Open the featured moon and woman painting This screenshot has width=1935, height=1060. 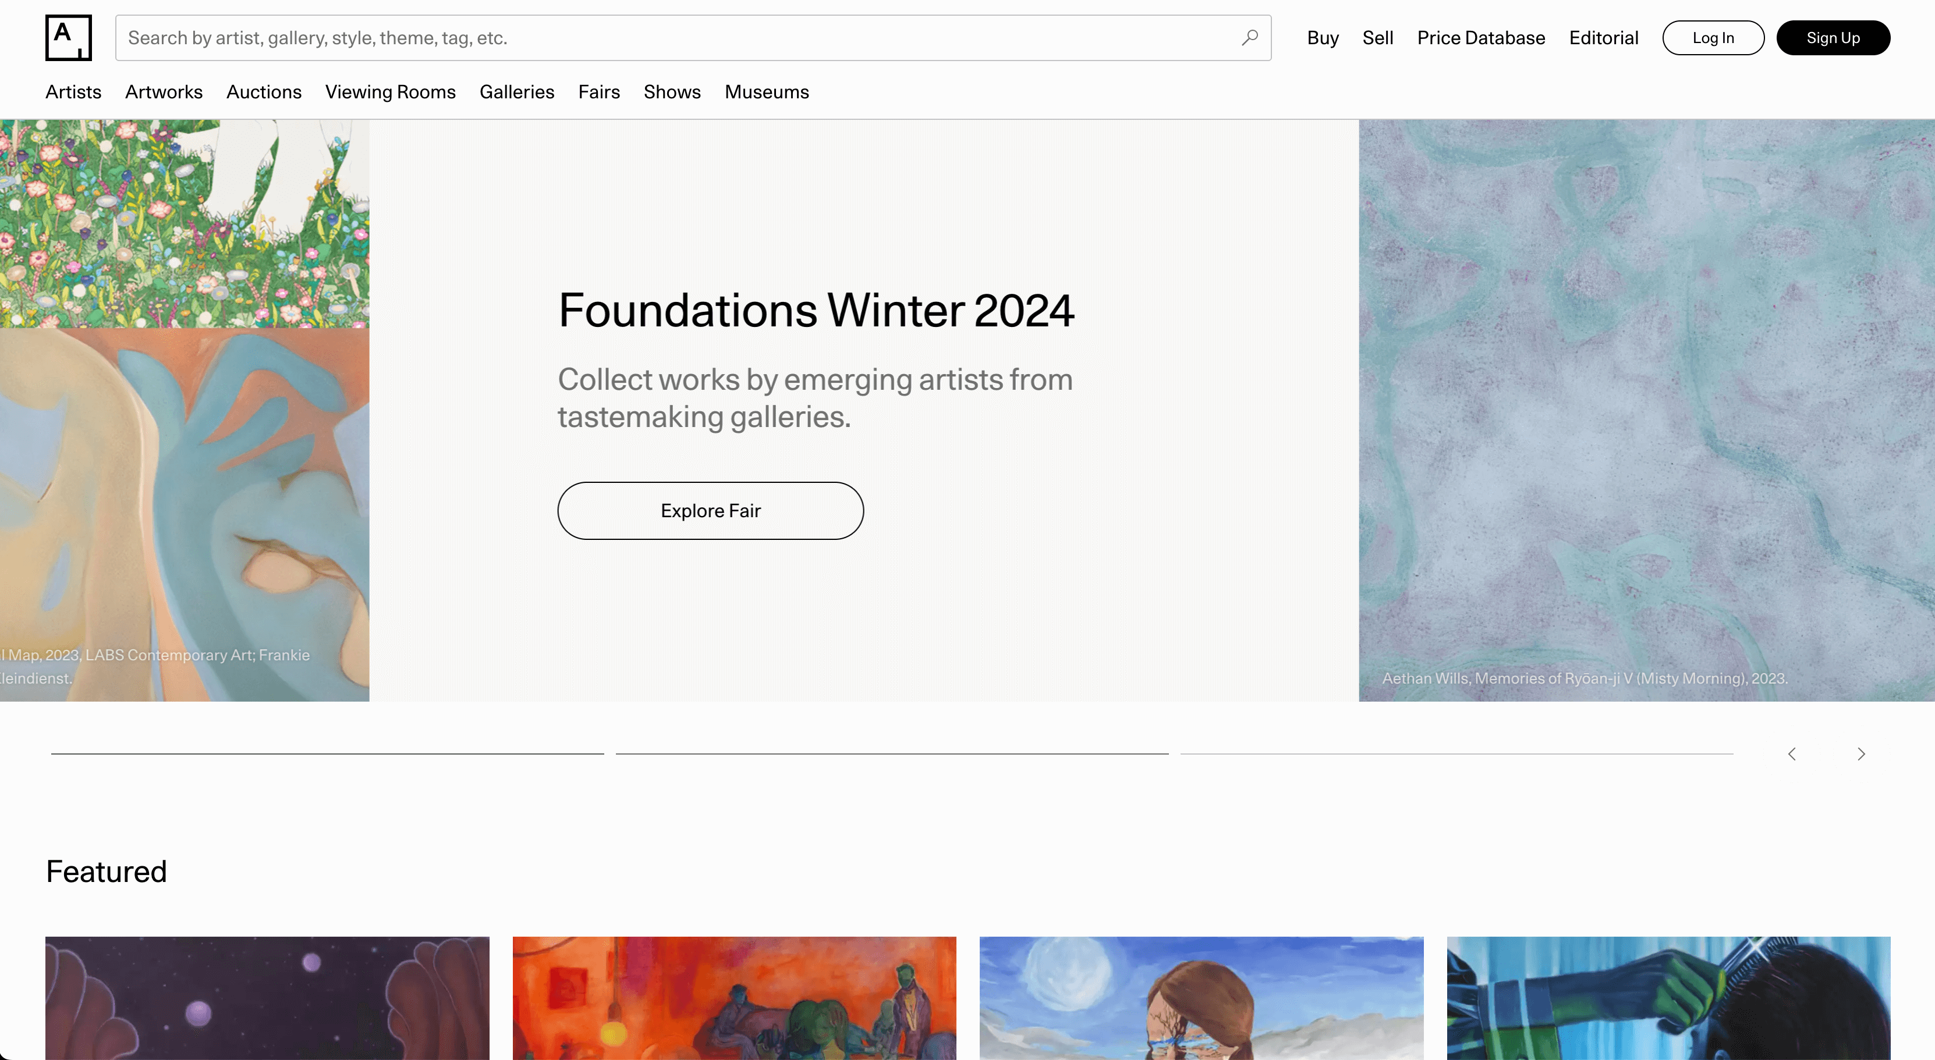click(1201, 998)
